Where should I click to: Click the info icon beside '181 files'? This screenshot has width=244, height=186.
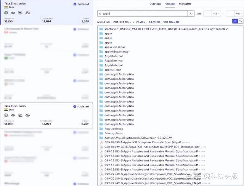pos(177,22)
